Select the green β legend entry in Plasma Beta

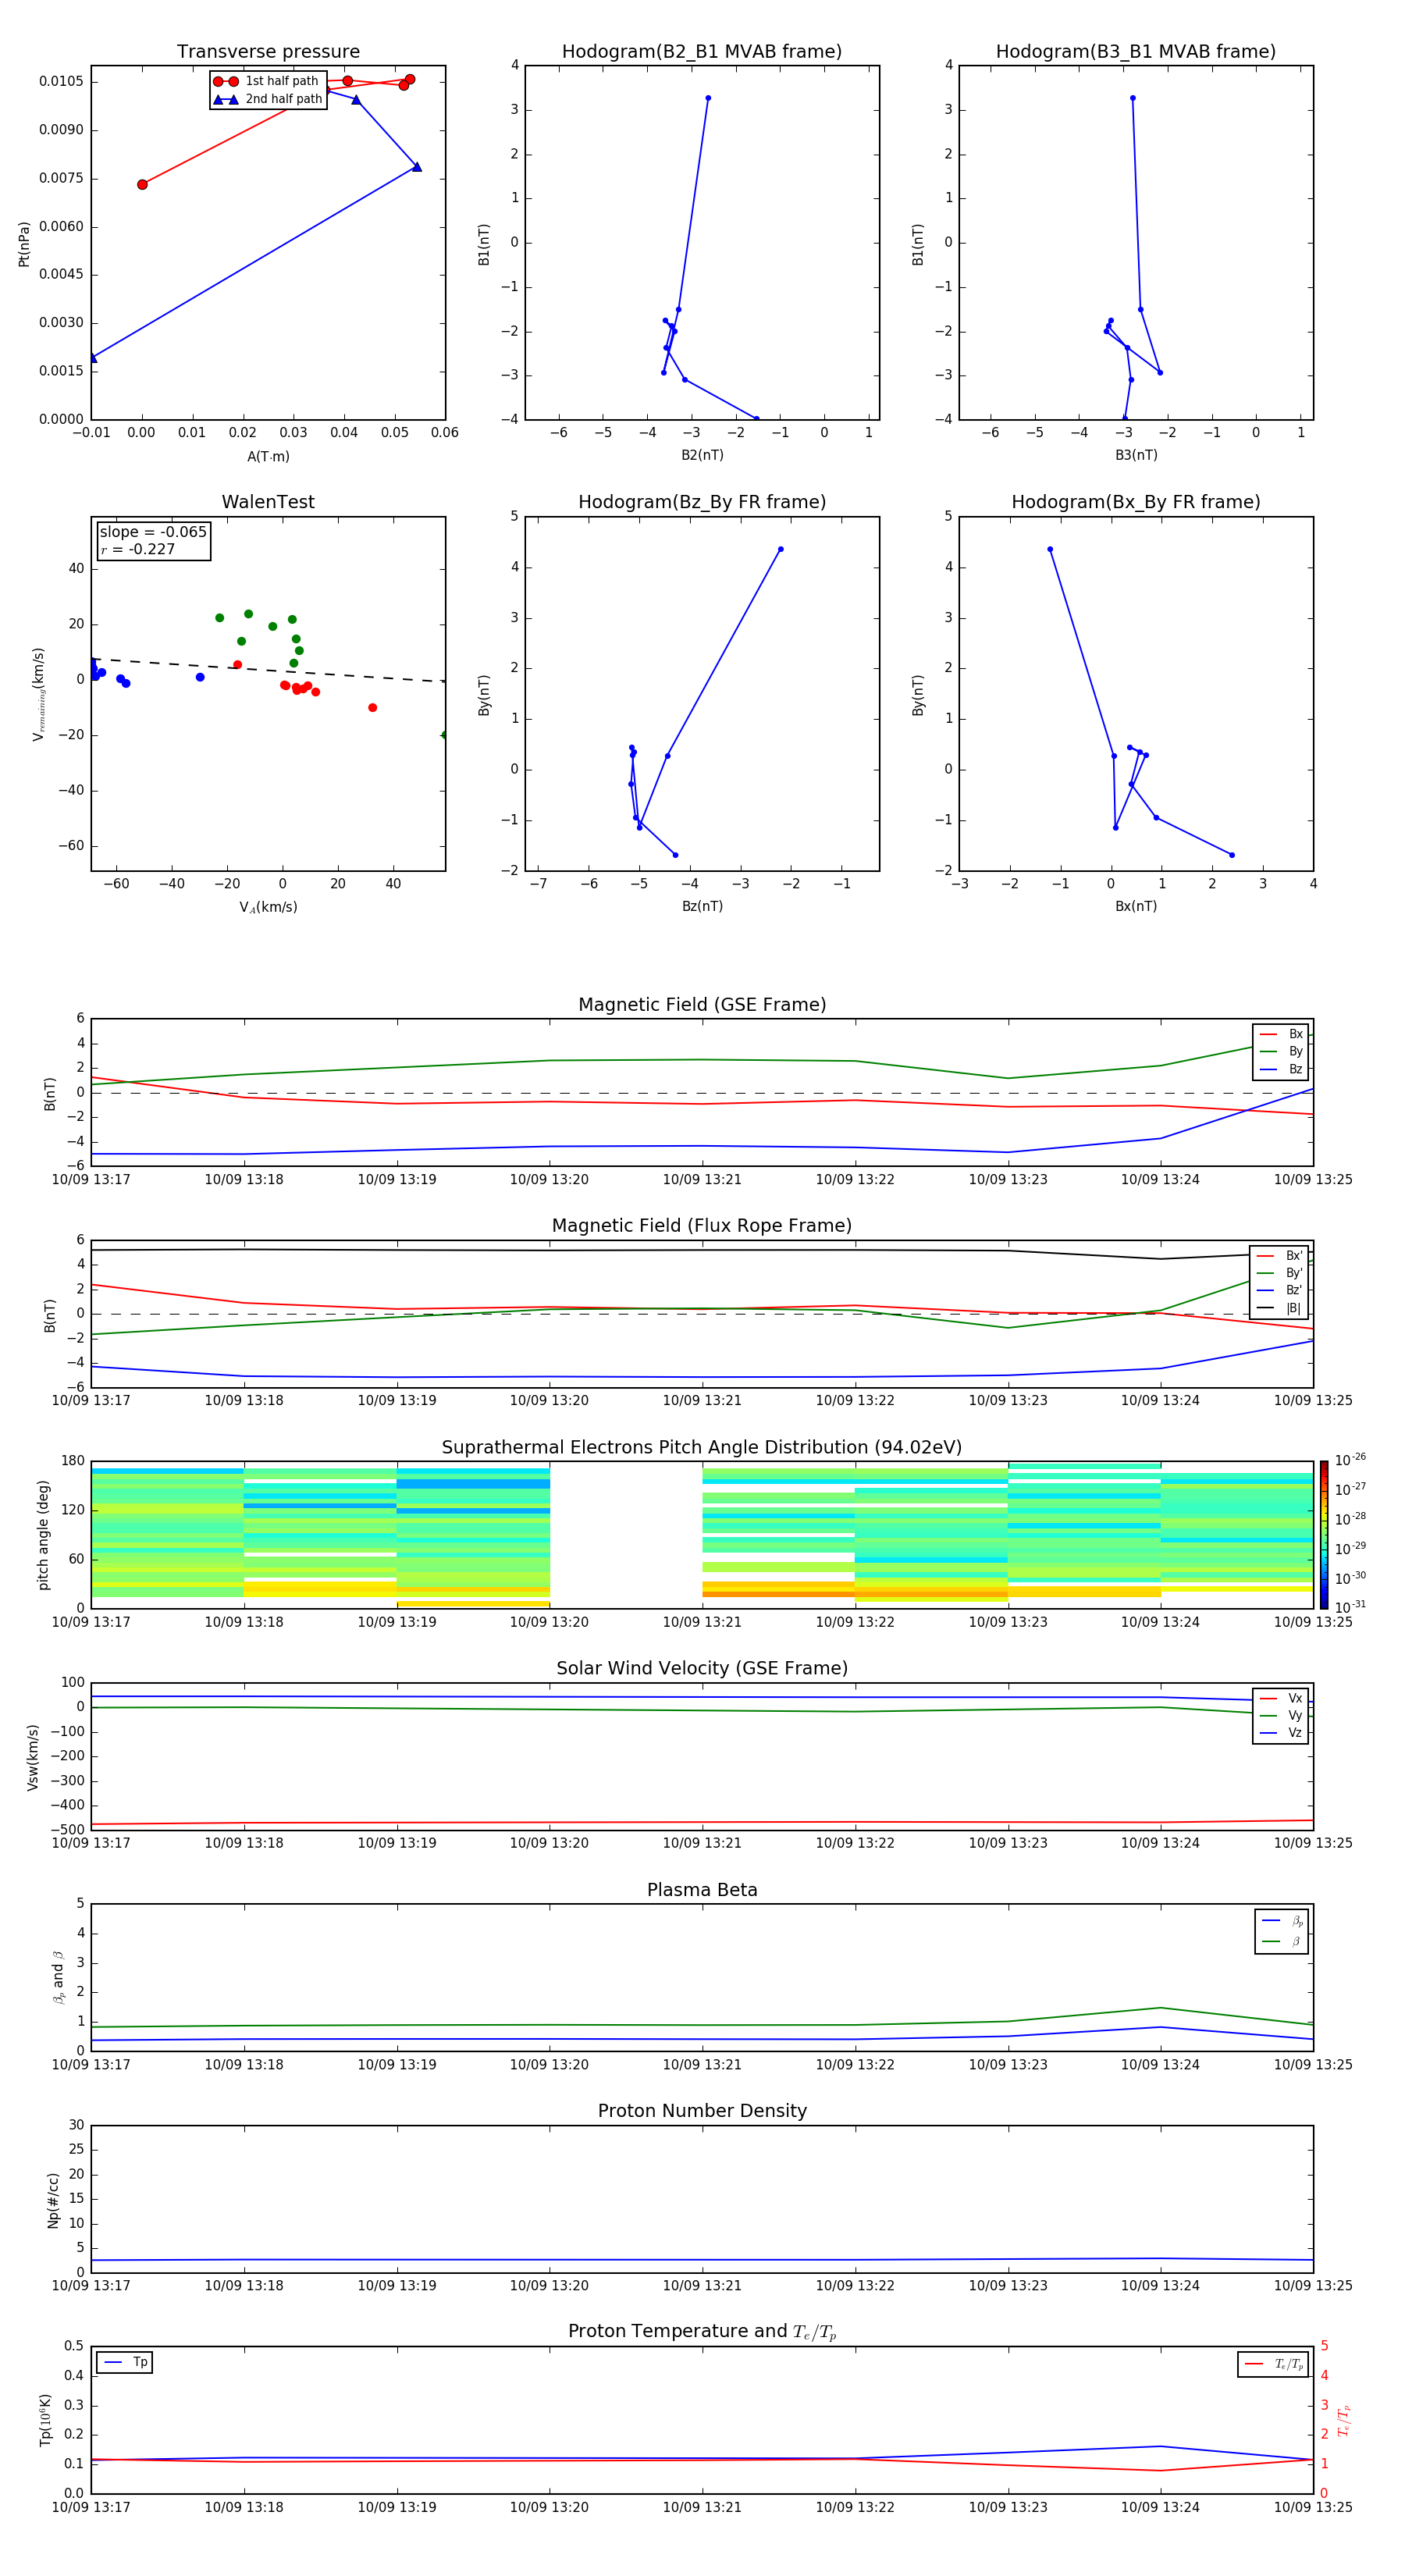point(1282,1942)
